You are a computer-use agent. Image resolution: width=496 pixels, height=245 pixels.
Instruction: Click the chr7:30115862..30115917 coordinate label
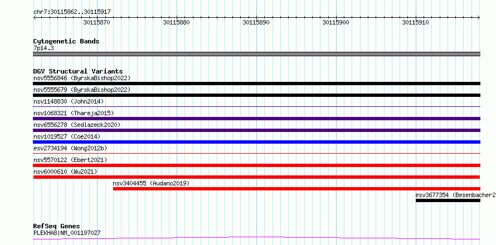(72, 12)
